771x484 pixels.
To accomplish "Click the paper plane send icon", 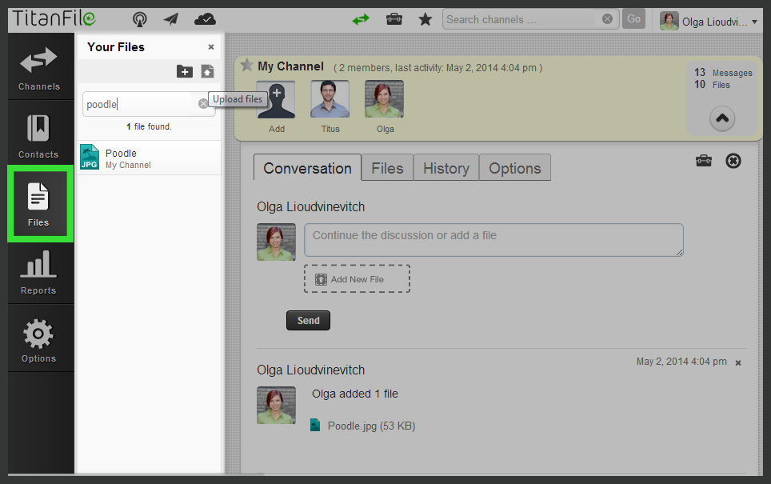I will pyautogui.click(x=171, y=19).
